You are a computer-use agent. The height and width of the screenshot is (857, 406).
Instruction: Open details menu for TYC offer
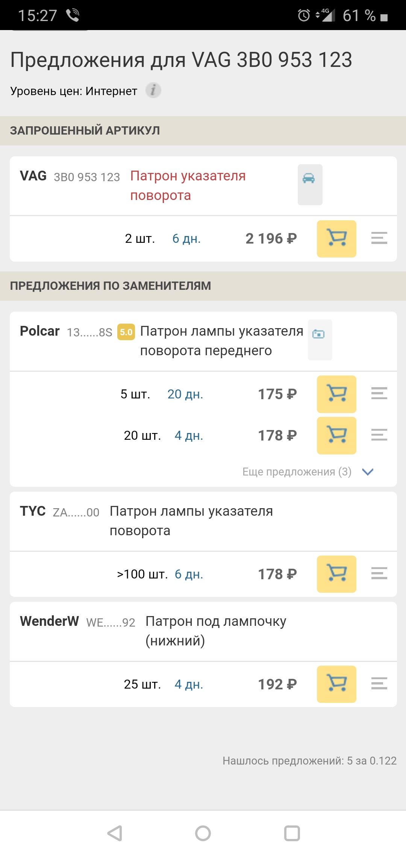(x=379, y=574)
